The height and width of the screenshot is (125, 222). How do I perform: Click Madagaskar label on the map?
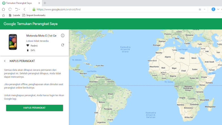(x=210, y=107)
